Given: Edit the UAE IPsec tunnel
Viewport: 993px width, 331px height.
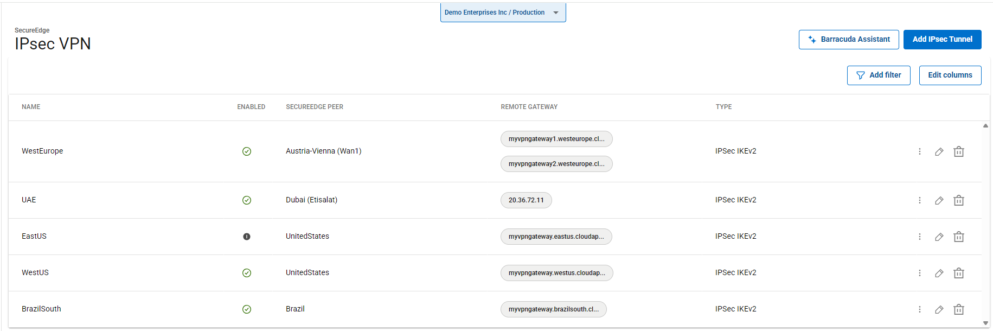Looking at the screenshot, I should coord(939,200).
